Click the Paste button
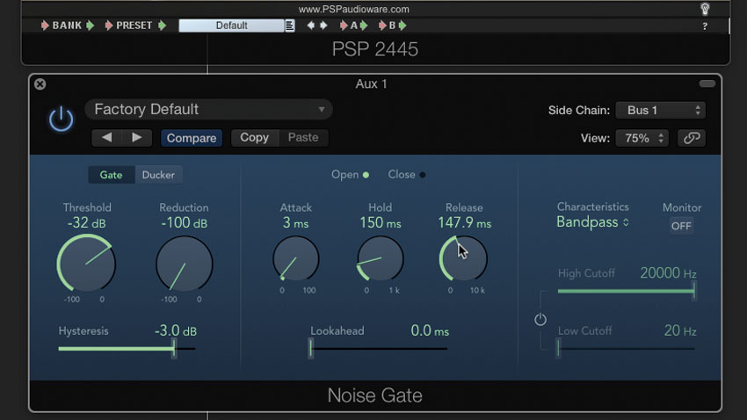This screenshot has height=420, width=747. click(x=303, y=138)
